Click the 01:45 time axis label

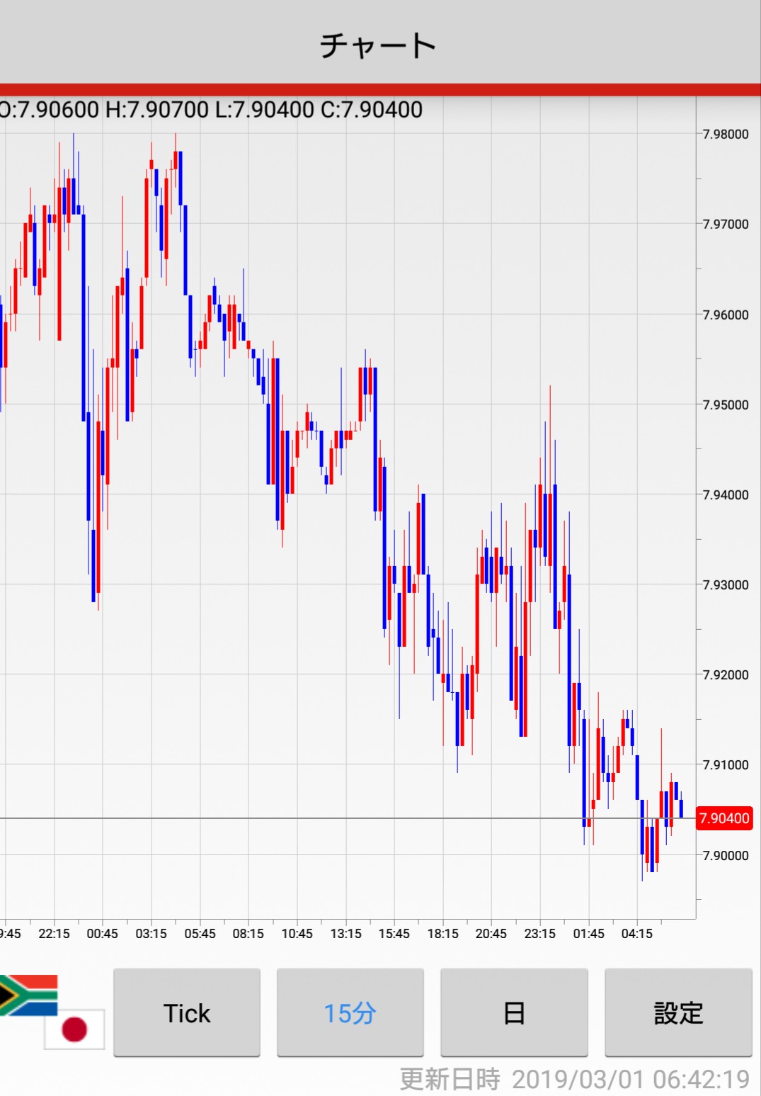[x=588, y=934]
